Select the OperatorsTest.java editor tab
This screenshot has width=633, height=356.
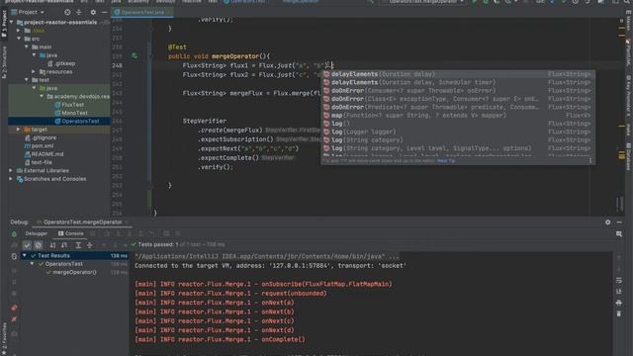coord(142,12)
